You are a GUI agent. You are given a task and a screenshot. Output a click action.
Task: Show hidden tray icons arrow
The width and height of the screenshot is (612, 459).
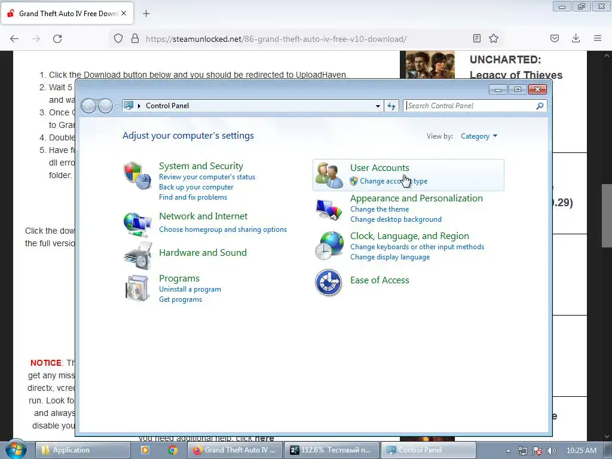pos(508,451)
